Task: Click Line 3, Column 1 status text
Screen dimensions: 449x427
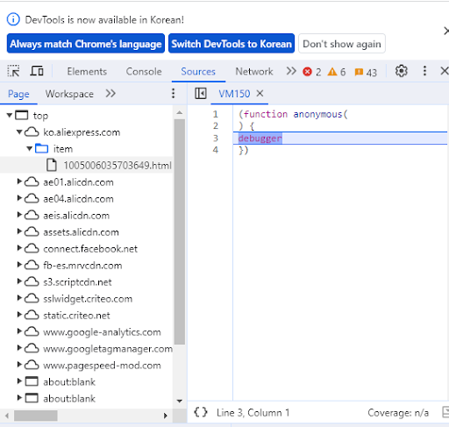Action: click(x=253, y=413)
